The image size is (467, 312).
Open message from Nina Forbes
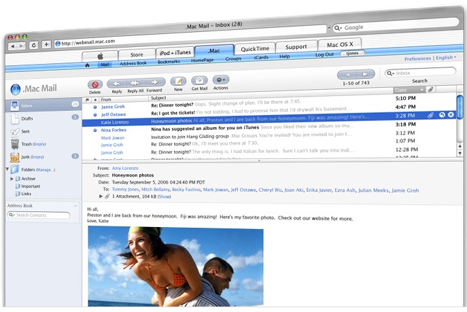tap(269, 128)
